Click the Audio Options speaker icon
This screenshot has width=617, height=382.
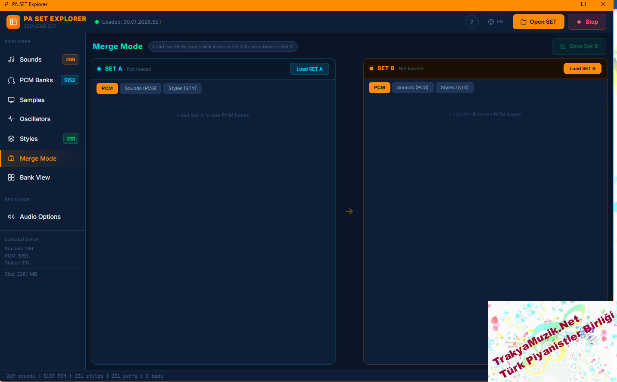pyautogui.click(x=11, y=217)
